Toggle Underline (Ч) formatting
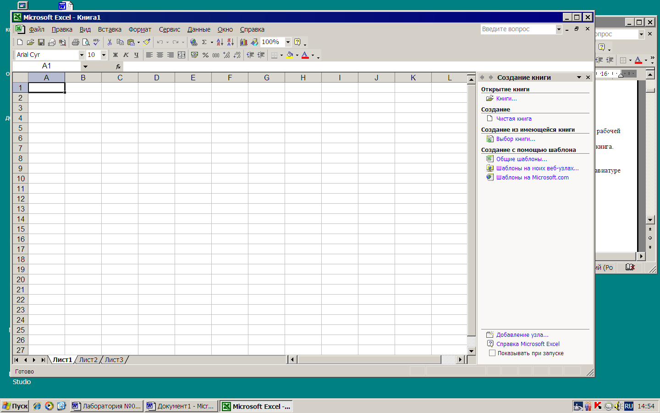The height and width of the screenshot is (413, 660). [x=137, y=55]
